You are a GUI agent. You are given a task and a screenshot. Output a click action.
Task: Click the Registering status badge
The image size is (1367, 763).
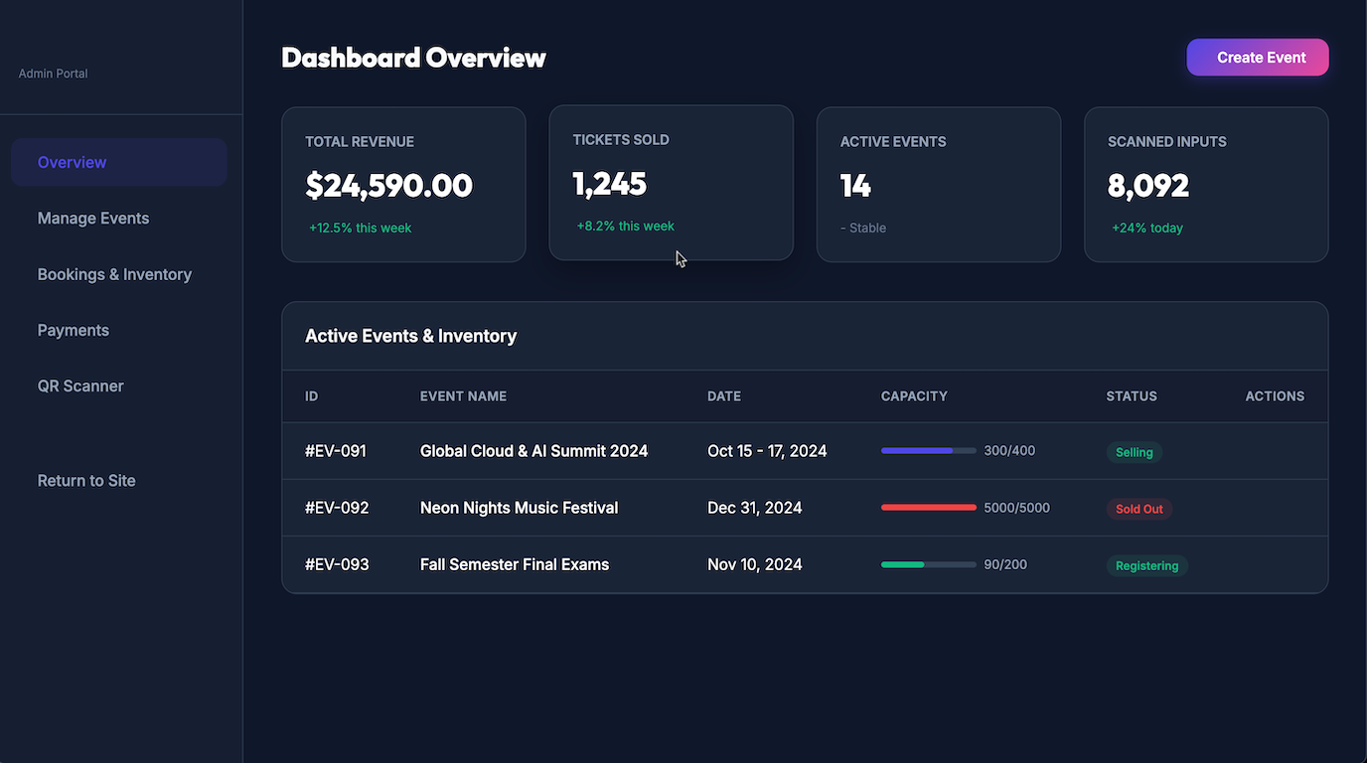(1147, 565)
